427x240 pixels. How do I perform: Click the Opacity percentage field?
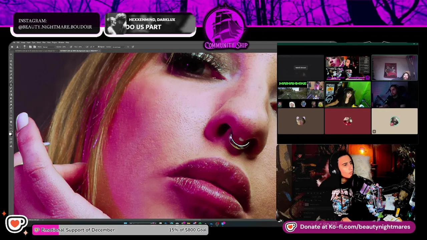coord(64,47)
